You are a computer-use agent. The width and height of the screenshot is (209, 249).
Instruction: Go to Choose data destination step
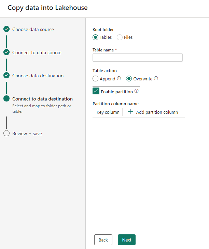tap(38, 76)
